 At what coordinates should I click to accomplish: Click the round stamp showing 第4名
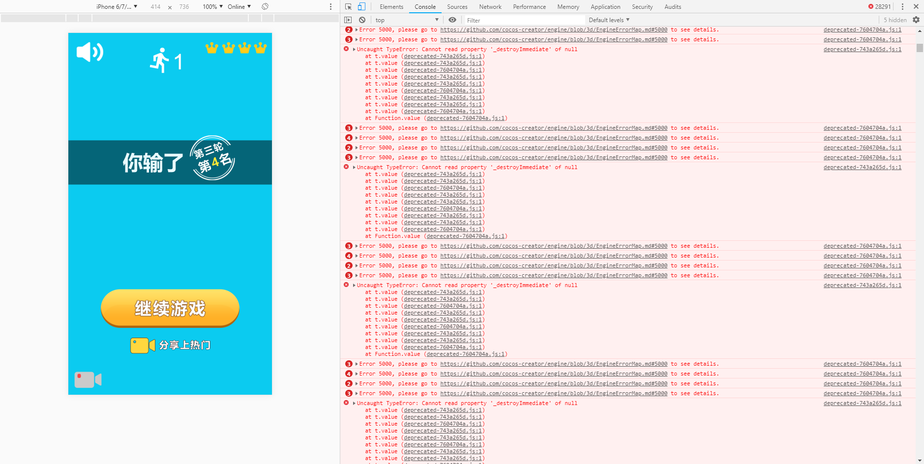pos(212,158)
